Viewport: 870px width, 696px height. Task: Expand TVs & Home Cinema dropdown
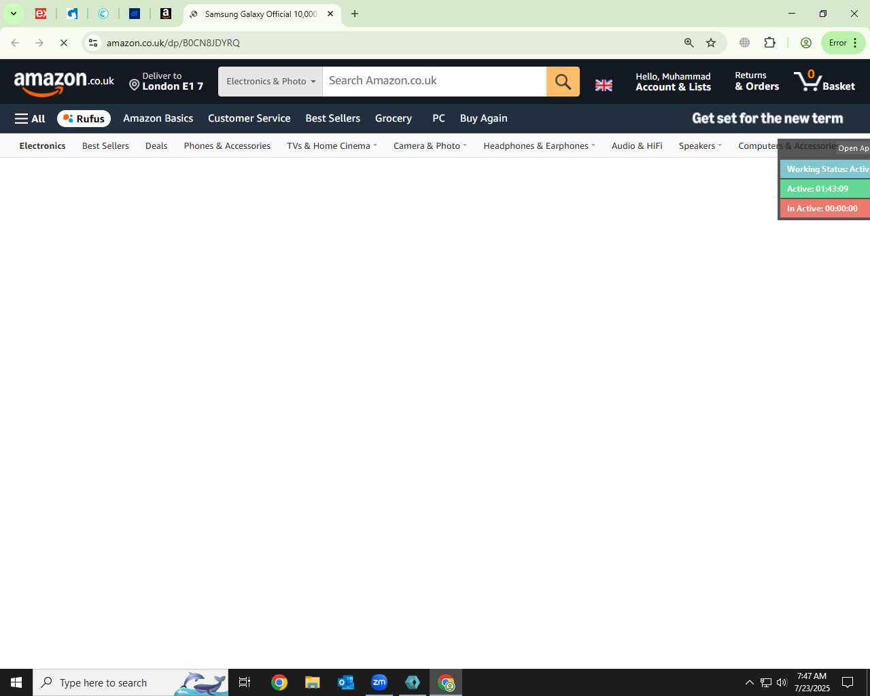coord(332,145)
